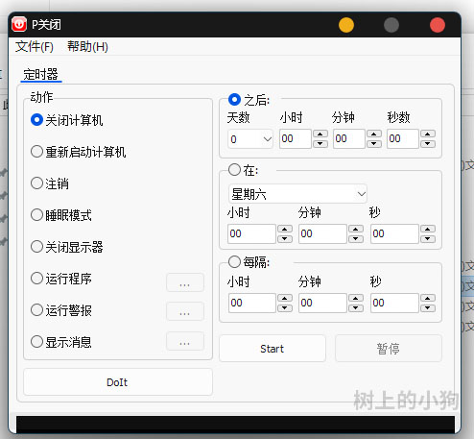Decrease 秒数 value under 之后
This screenshot has height=439, width=474.
tap(428, 143)
